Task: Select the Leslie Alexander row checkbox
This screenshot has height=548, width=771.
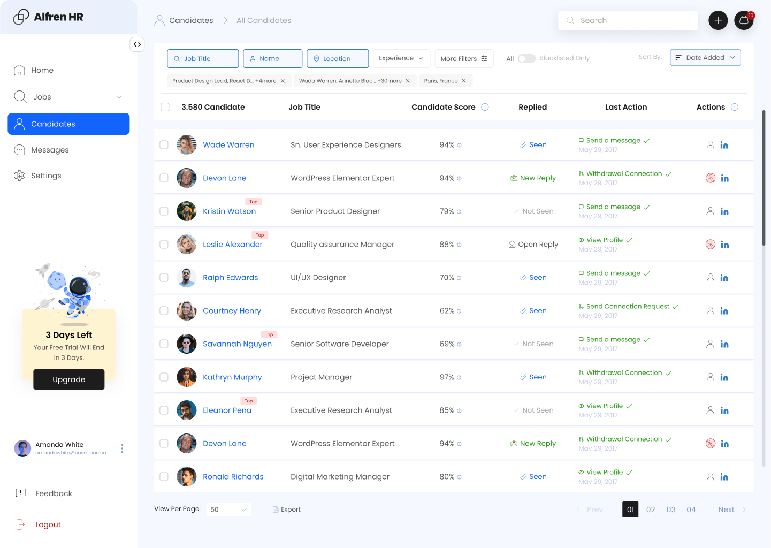Action: [x=164, y=245]
